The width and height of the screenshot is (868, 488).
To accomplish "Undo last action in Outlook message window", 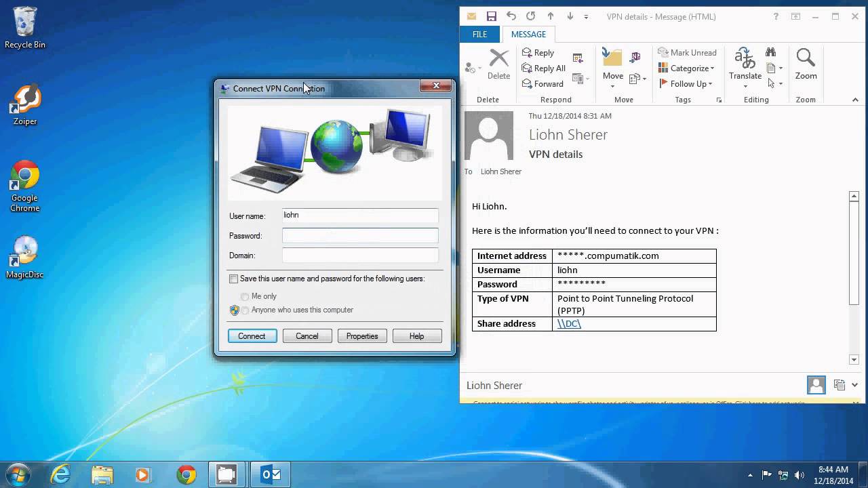I will point(511,16).
